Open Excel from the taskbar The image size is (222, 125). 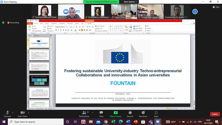(x=113, y=122)
